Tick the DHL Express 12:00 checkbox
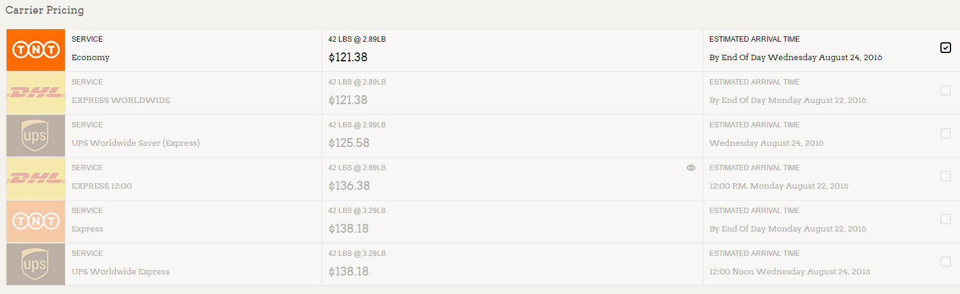The width and height of the screenshot is (960, 294). point(945,176)
